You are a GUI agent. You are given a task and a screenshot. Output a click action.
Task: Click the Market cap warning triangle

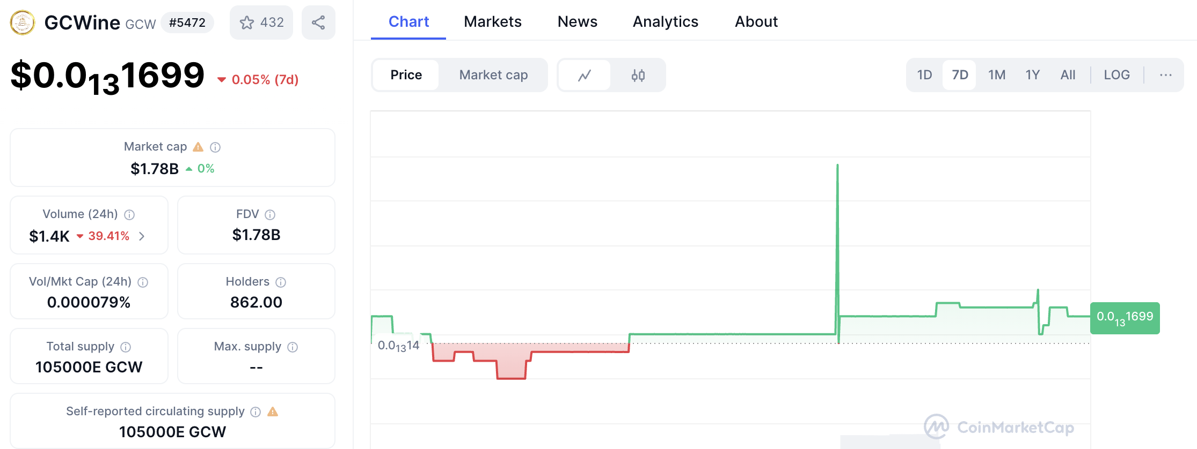(x=198, y=147)
